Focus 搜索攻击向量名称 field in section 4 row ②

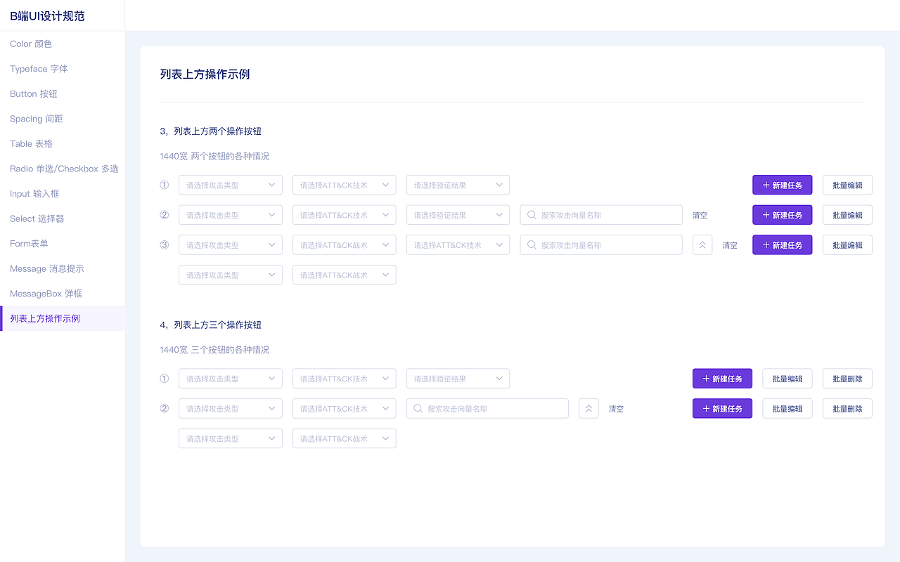(x=487, y=409)
